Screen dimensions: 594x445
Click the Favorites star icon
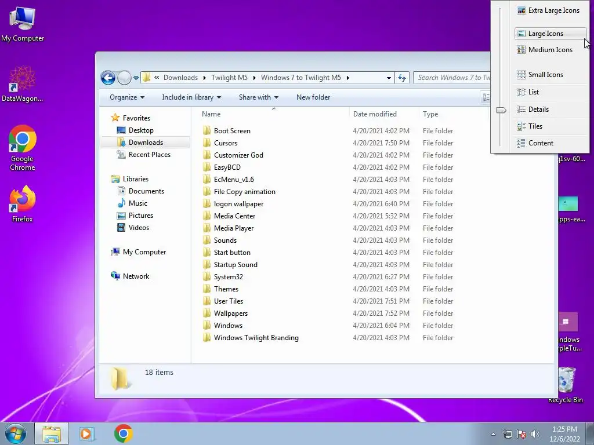[x=115, y=118]
